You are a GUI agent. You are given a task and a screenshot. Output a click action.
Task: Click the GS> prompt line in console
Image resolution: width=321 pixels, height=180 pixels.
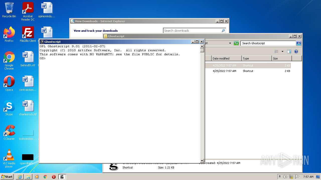43,58
